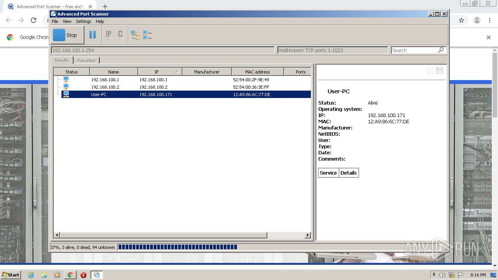
Task: Pause the scan with the pause icon
Action: tap(93, 35)
